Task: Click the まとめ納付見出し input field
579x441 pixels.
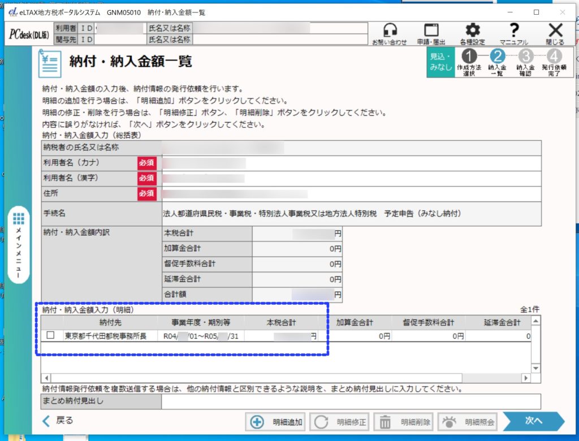Action: tap(351, 401)
